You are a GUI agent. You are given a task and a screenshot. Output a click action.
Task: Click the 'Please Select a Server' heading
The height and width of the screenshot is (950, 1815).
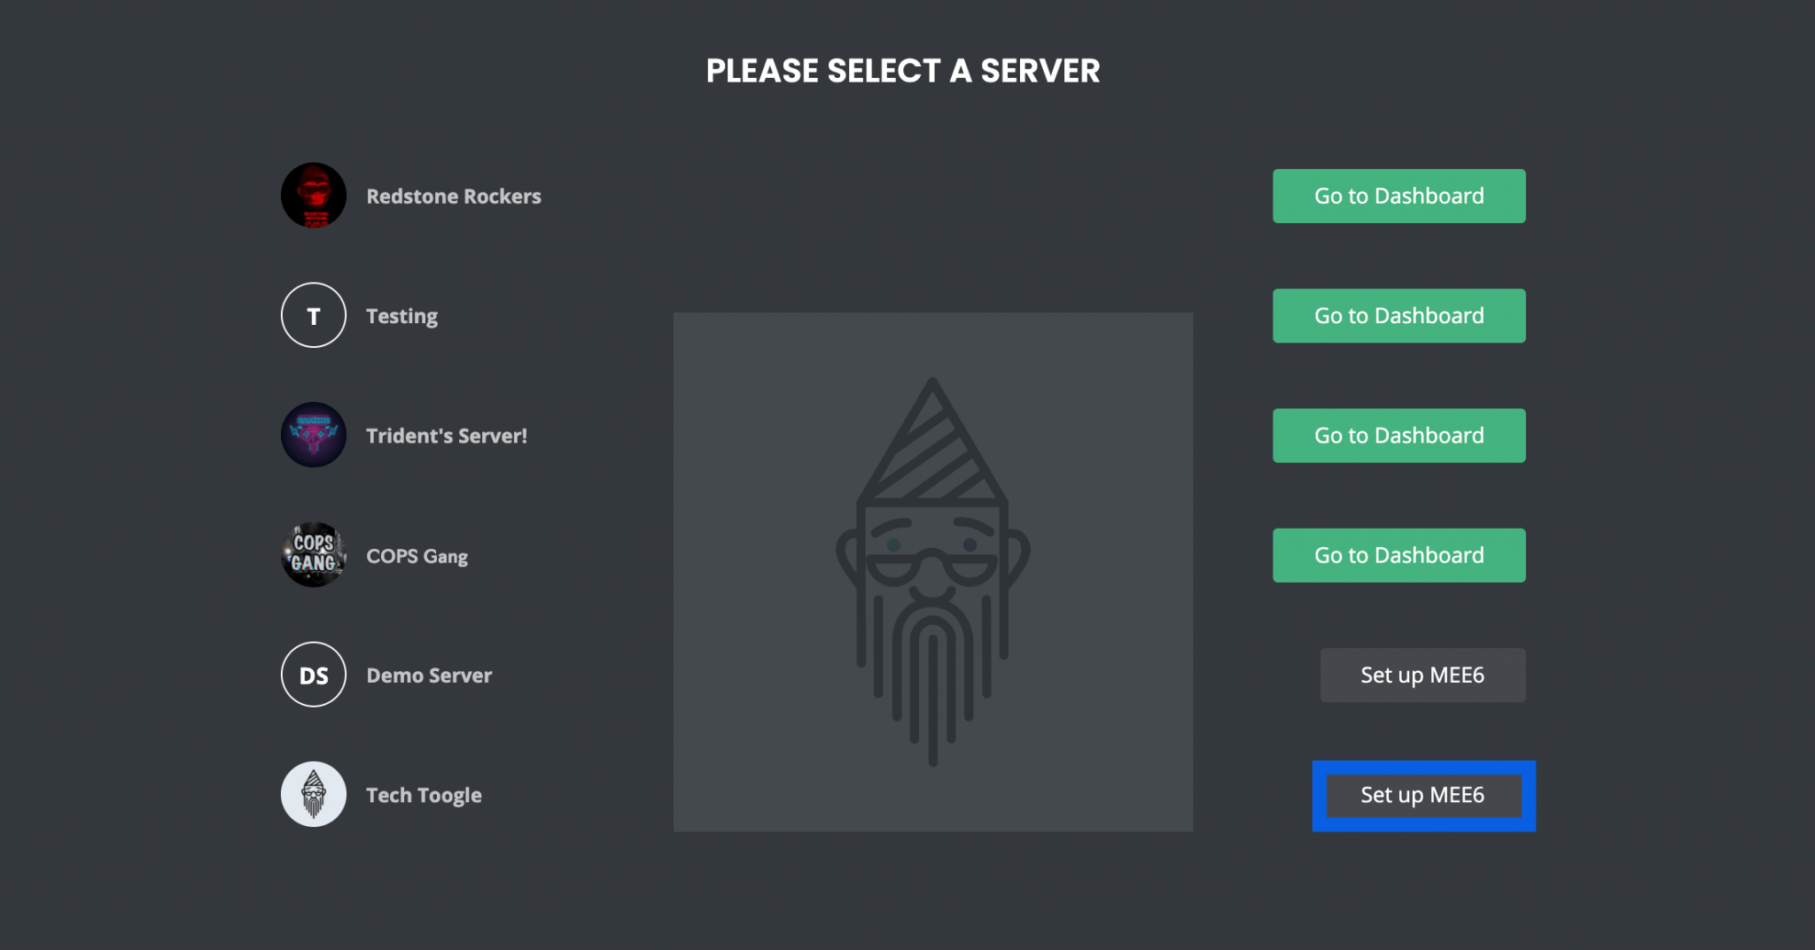(x=902, y=71)
